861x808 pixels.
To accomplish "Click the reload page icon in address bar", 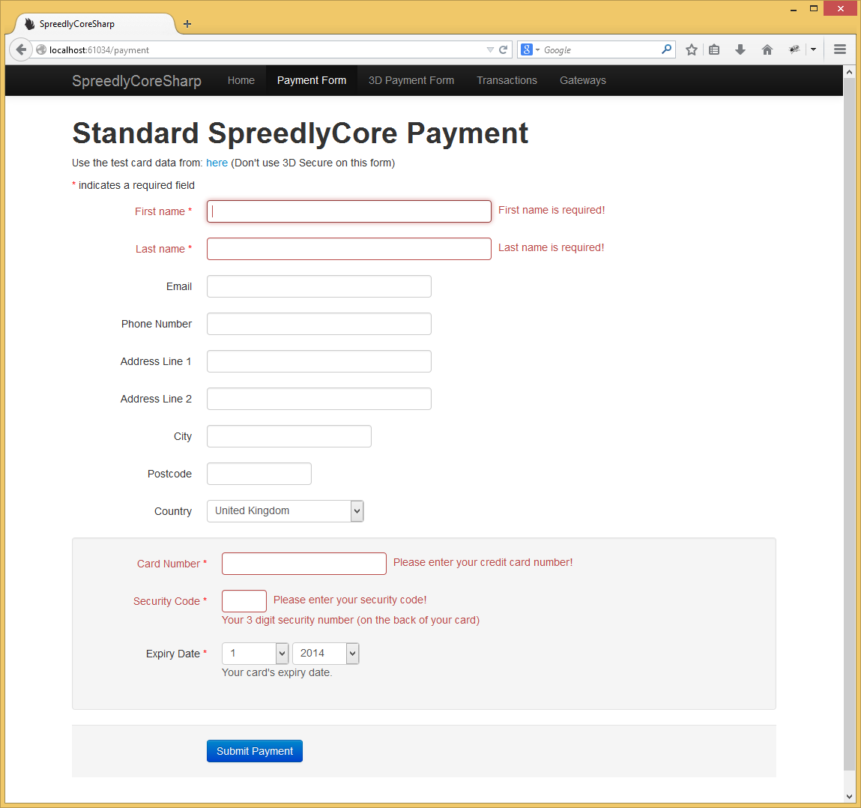I will [x=503, y=50].
